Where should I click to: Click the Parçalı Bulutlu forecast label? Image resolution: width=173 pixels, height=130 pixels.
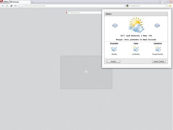pyautogui.click(x=158, y=54)
